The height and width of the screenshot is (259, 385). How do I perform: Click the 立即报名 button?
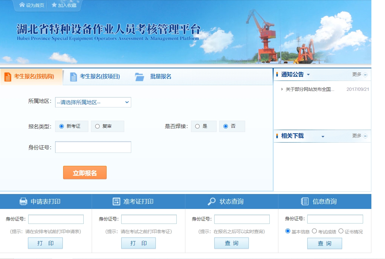pyautogui.click(x=85, y=172)
